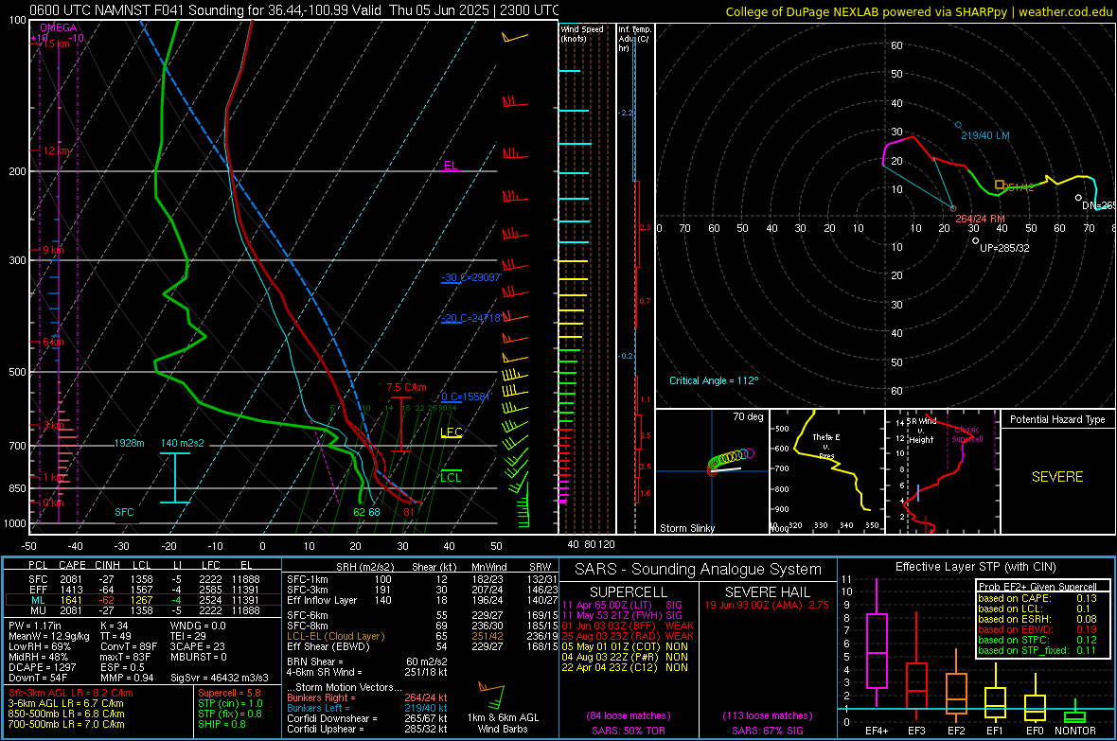Click surface dewpoint value 62

(359, 512)
